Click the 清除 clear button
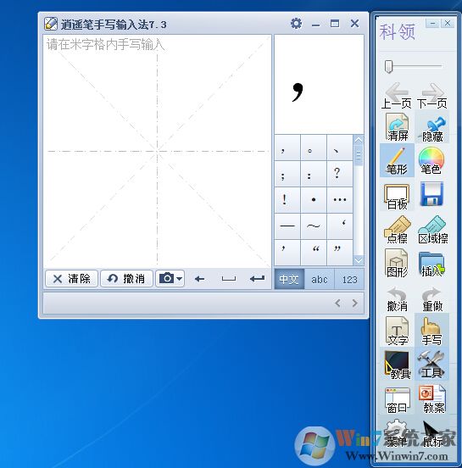The image size is (462, 468). tap(71, 279)
